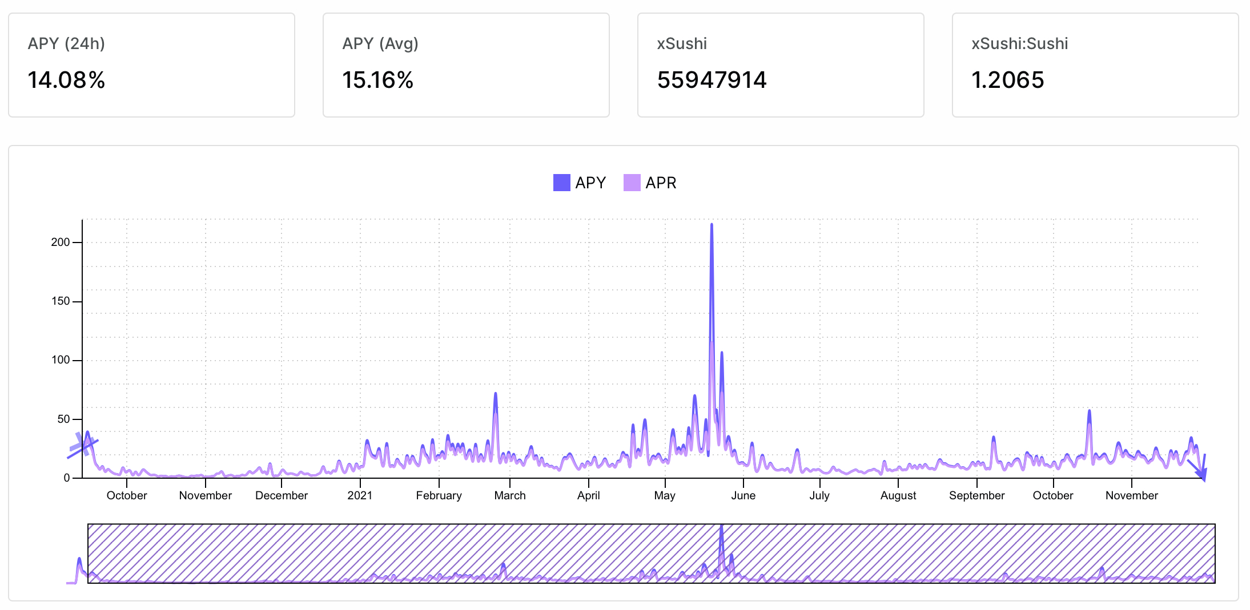Screen dimensions: 1250x610
Task: Click the 0 y-axis tick label
Action: pos(67,478)
